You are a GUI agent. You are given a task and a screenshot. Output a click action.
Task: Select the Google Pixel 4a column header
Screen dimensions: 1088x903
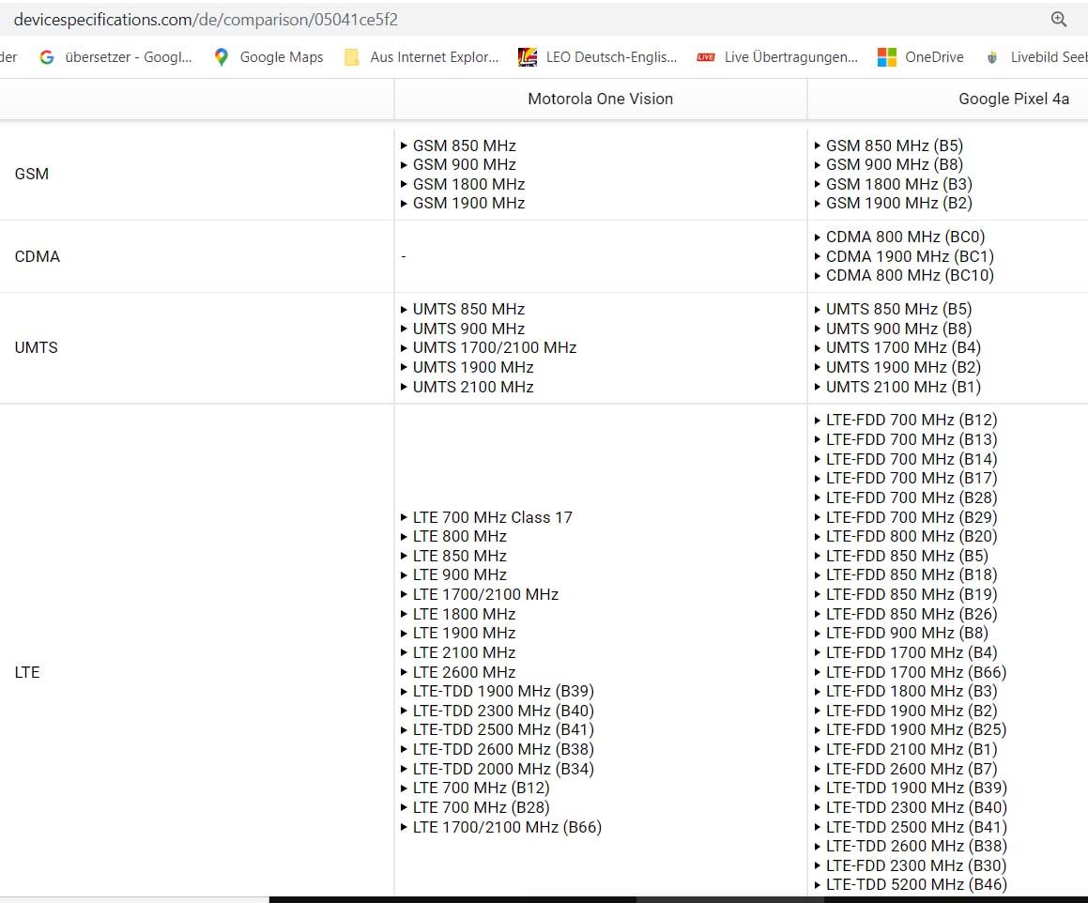1014,99
